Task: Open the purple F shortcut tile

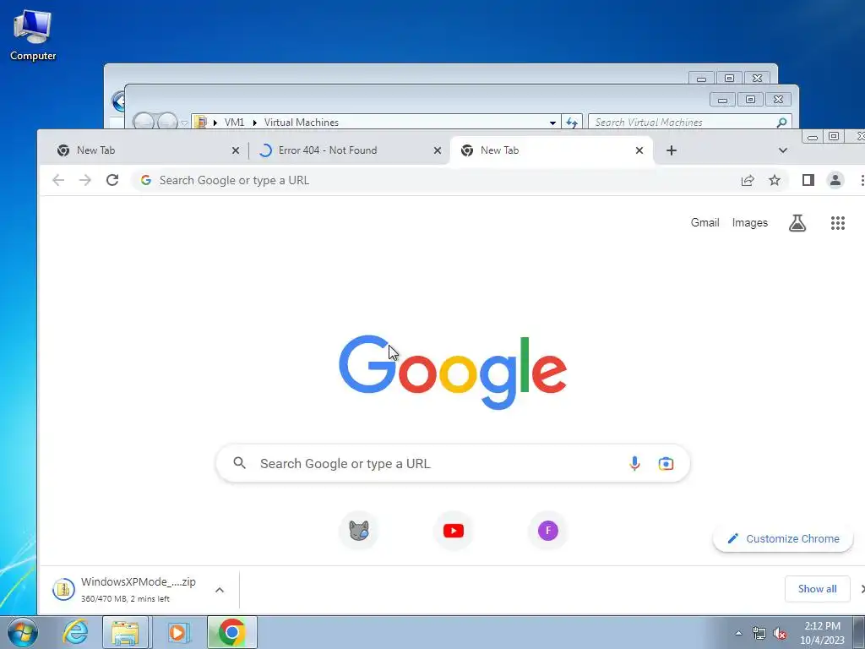Action: point(547,531)
